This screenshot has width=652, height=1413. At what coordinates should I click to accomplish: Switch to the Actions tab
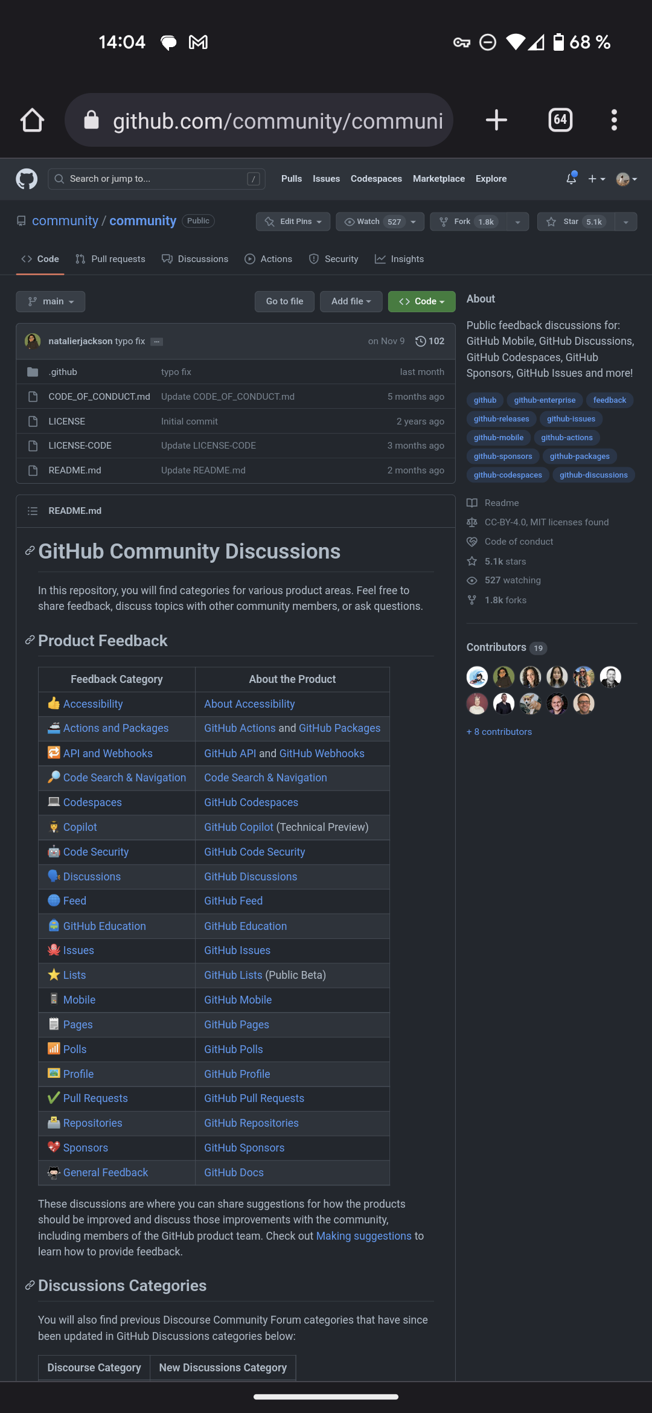click(x=269, y=259)
